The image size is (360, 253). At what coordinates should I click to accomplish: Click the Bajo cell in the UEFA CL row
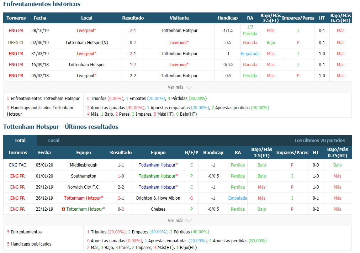pyautogui.click(x=271, y=43)
